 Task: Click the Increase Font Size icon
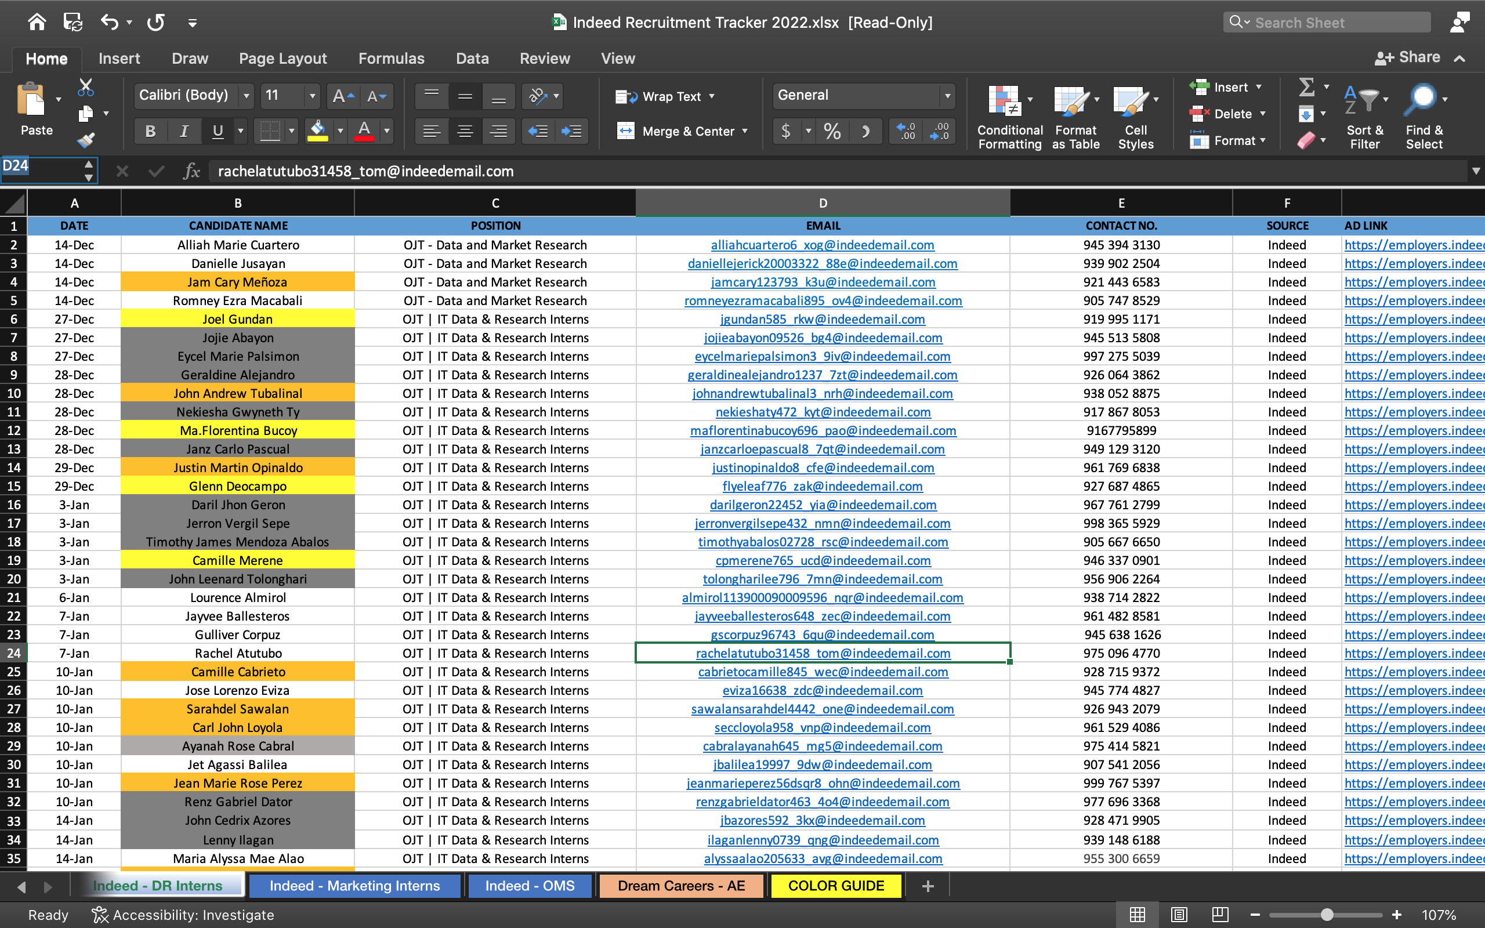342,96
